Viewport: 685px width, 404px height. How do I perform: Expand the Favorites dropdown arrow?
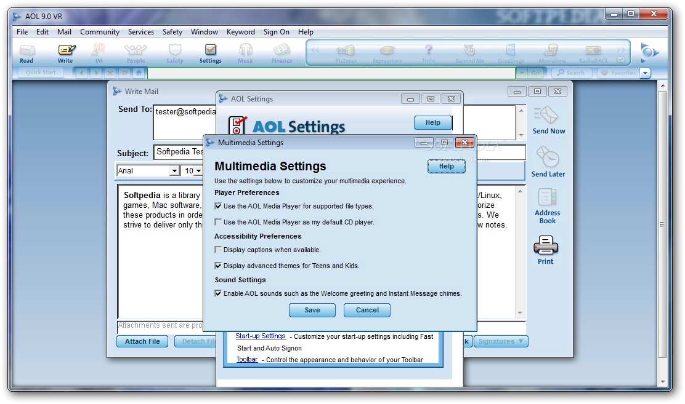pos(646,73)
